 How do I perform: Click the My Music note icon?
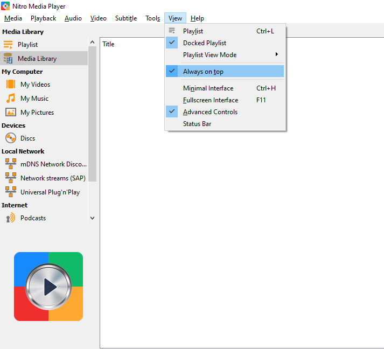11,98
